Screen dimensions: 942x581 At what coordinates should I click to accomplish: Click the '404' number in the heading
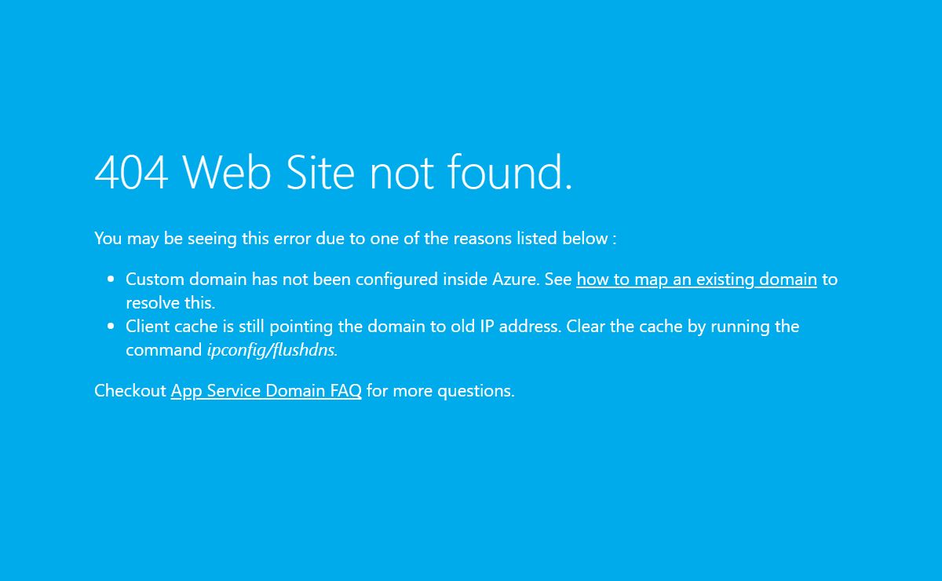coord(131,172)
